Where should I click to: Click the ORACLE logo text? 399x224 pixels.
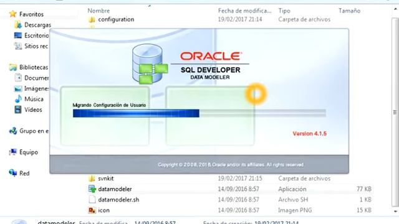(211, 56)
